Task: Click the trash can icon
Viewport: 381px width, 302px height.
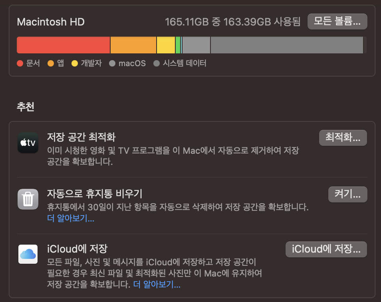Action: pos(28,199)
